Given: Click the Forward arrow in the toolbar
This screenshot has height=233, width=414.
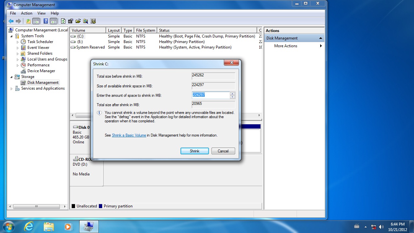Looking at the screenshot, I should [18, 21].
